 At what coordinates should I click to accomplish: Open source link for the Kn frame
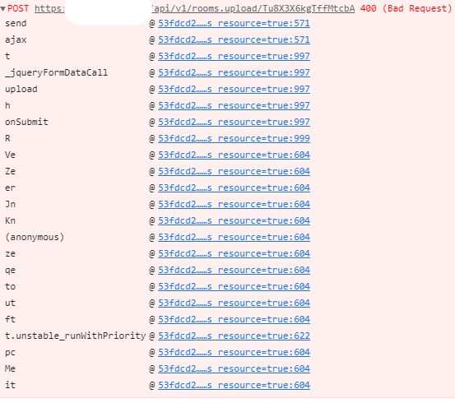pyautogui.click(x=234, y=220)
